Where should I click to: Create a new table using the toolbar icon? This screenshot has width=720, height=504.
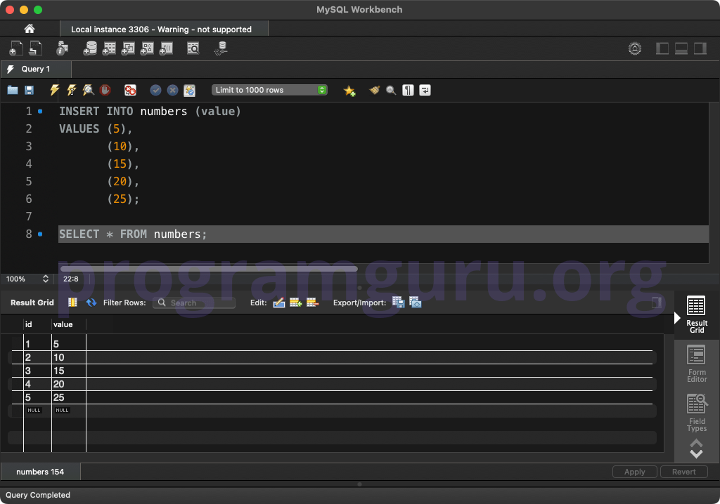click(109, 48)
